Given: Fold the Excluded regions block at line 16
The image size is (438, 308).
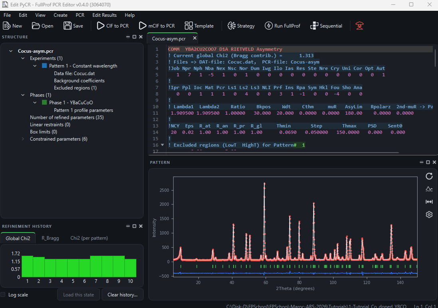Looking at the screenshot, I should click(x=162, y=145).
